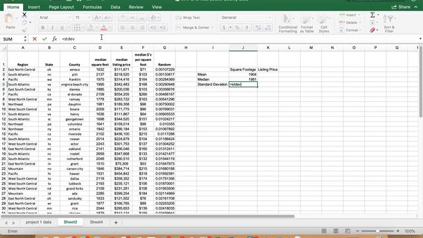Open the Review ribbon tab
The image size is (423, 238).
coord(136,7)
